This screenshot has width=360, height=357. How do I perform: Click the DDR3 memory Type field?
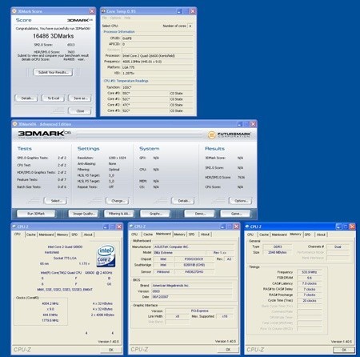[x=278, y=247]
